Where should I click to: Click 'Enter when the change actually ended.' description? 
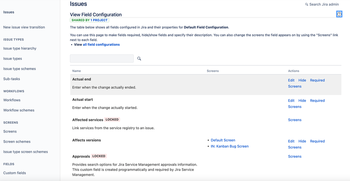(x=104, y=87)
